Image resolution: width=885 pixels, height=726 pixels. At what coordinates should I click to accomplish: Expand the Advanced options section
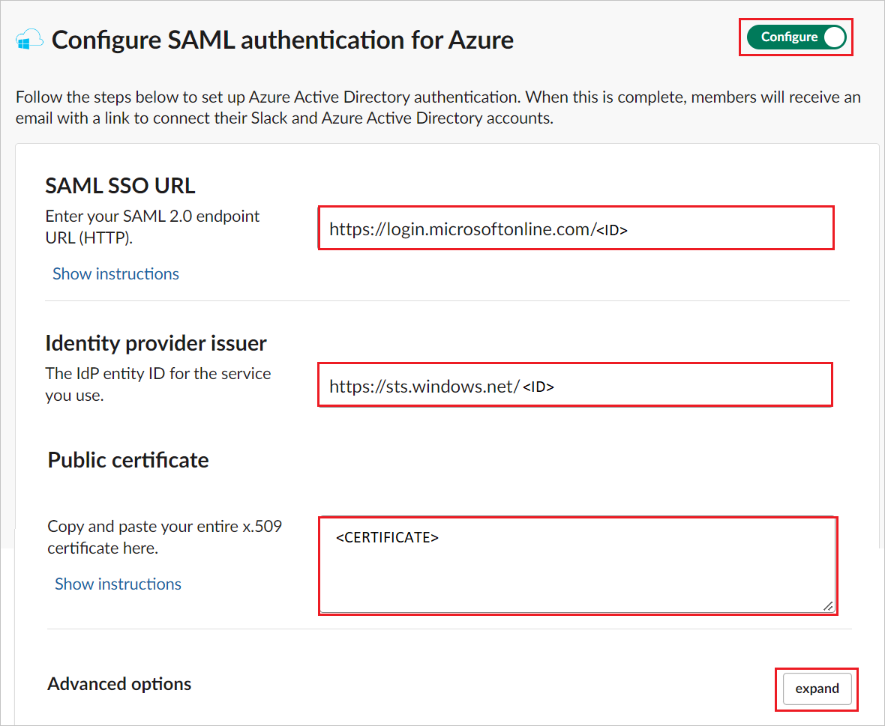[x=817, y=689]
